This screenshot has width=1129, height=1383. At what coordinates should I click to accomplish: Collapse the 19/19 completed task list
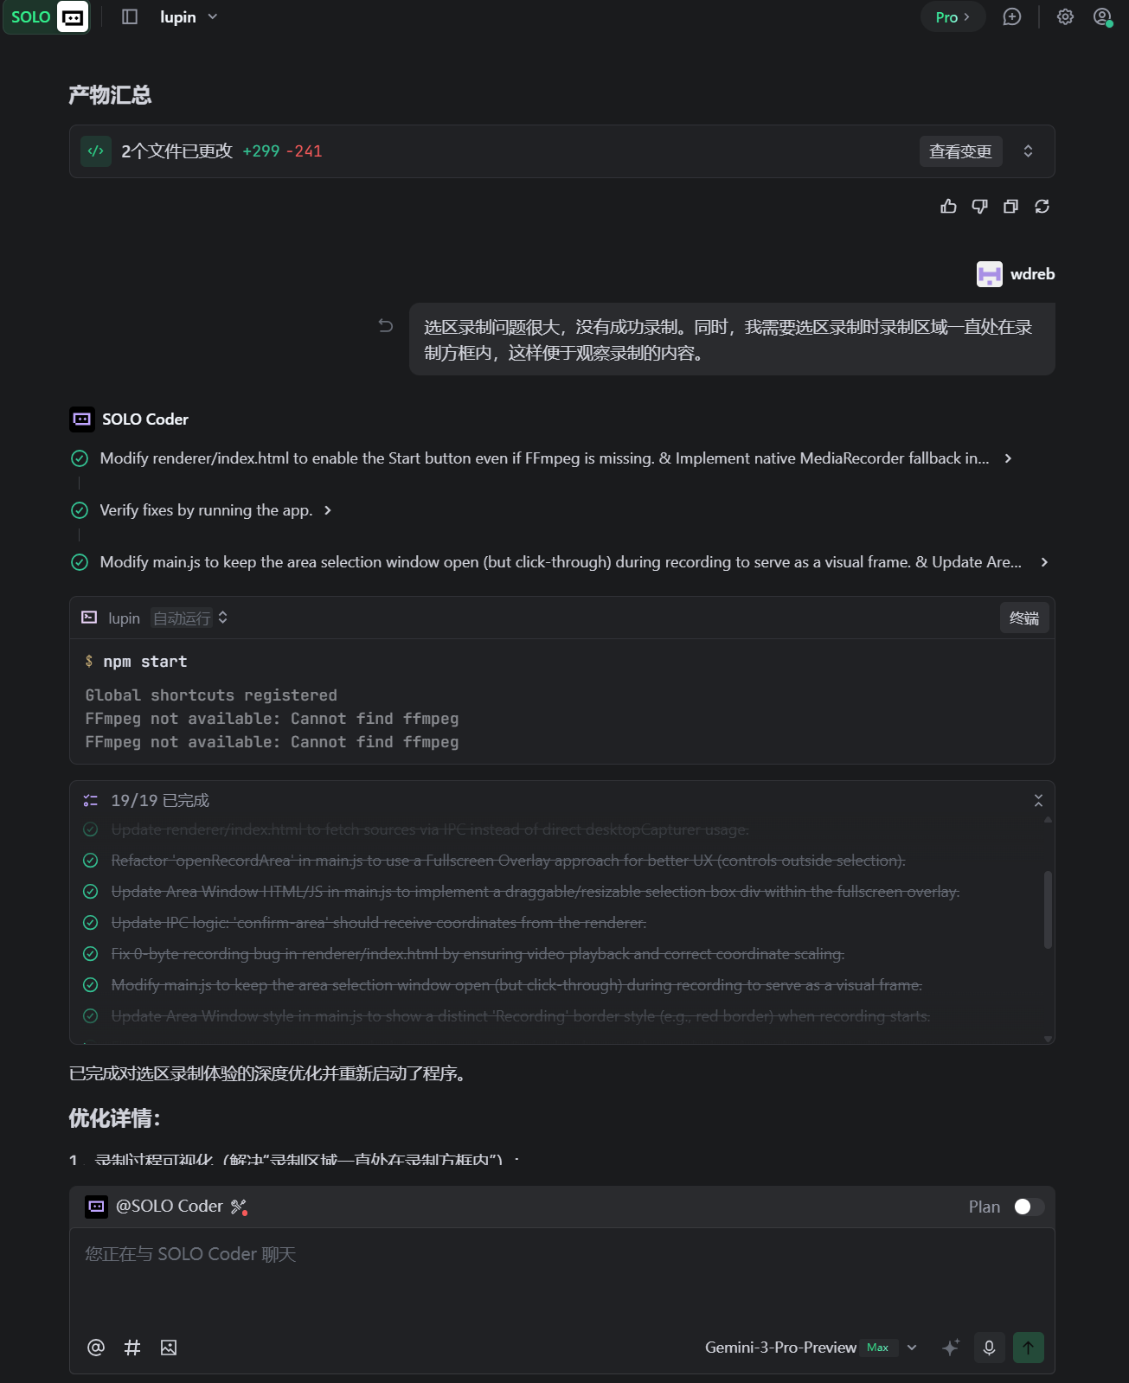pos(1038,801)
